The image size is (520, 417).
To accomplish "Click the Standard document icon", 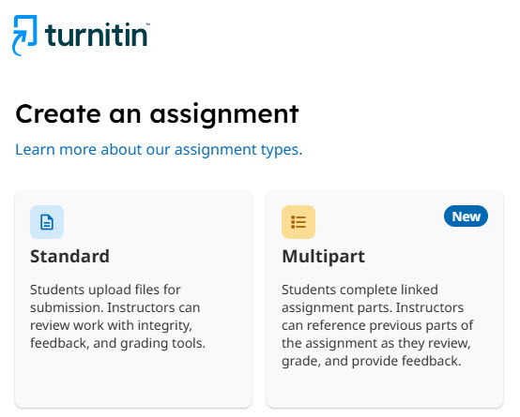I will [47, 222].
